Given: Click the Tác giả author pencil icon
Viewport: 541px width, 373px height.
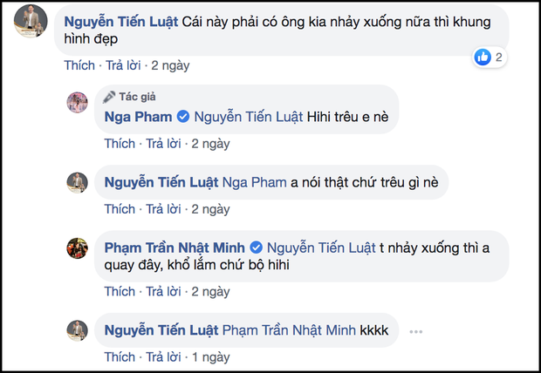Looking at the screenshot, I should point(110,97).
